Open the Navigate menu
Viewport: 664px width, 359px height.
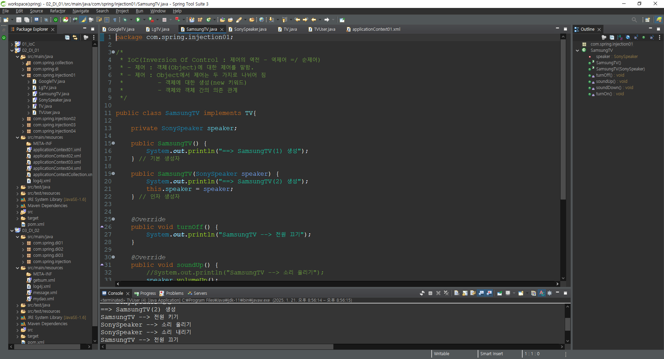pos(81,11)
